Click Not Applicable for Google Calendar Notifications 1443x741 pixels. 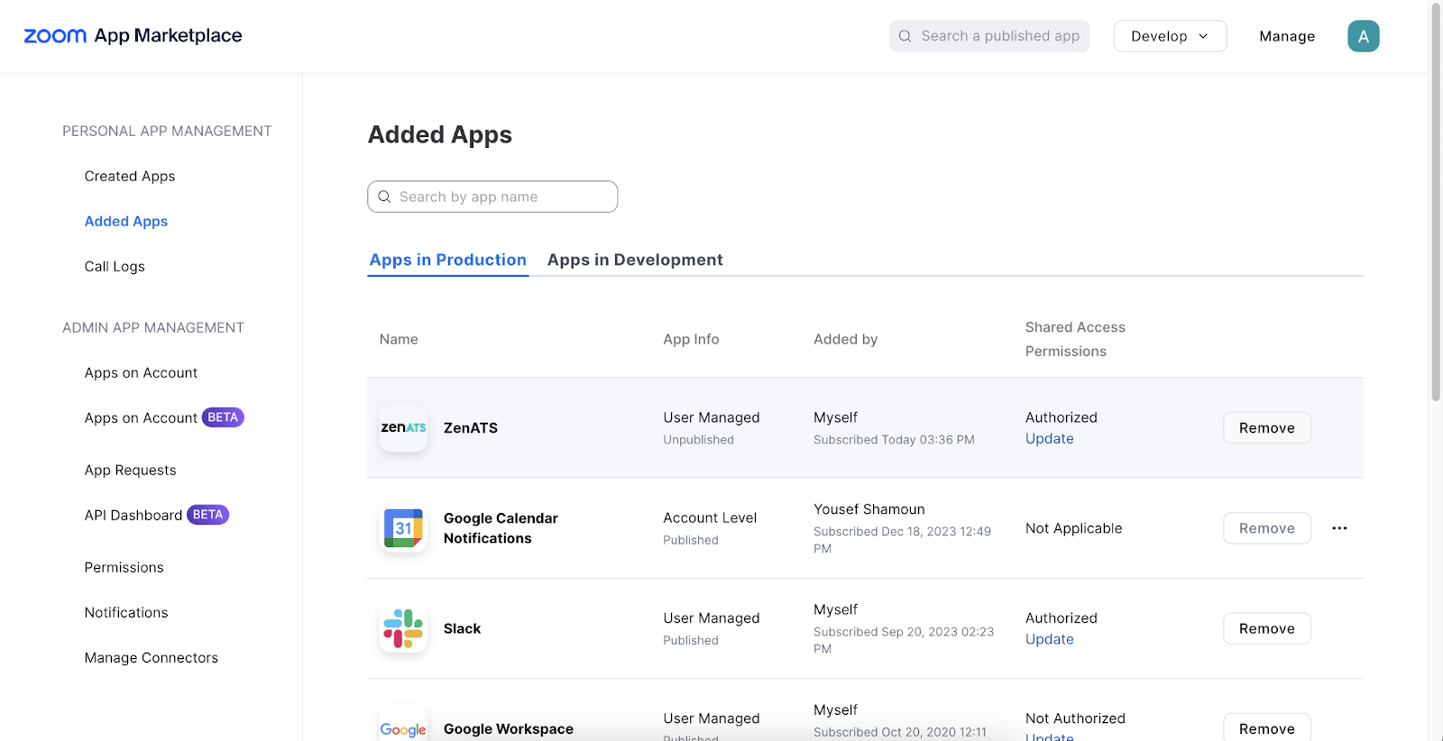1073,528
